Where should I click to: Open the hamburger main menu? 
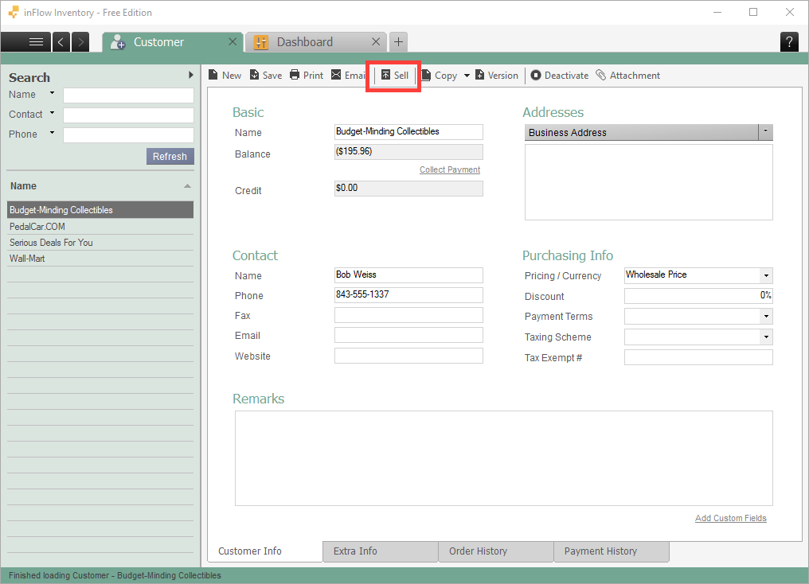(26, 41)
